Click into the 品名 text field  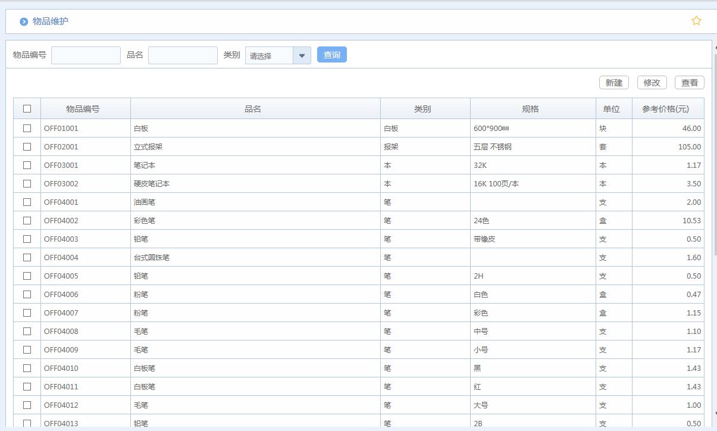tap(183, 55)
